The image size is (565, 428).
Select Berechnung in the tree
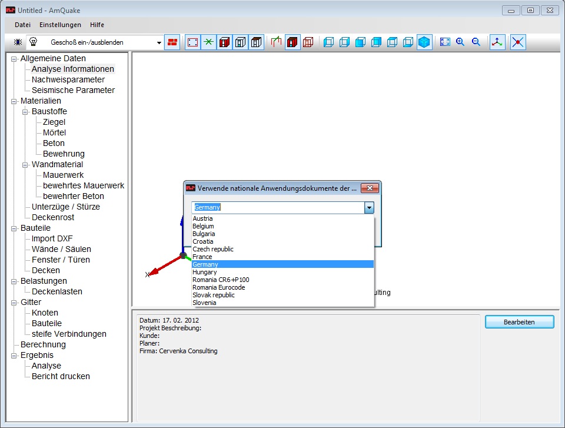(43, 345)
